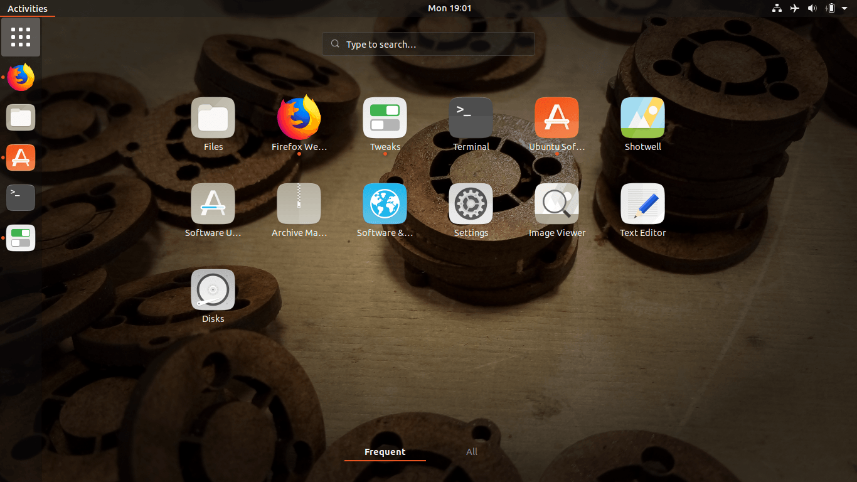
Task: Expand the system menu dropdown arrow
Action: click(844, 8)
